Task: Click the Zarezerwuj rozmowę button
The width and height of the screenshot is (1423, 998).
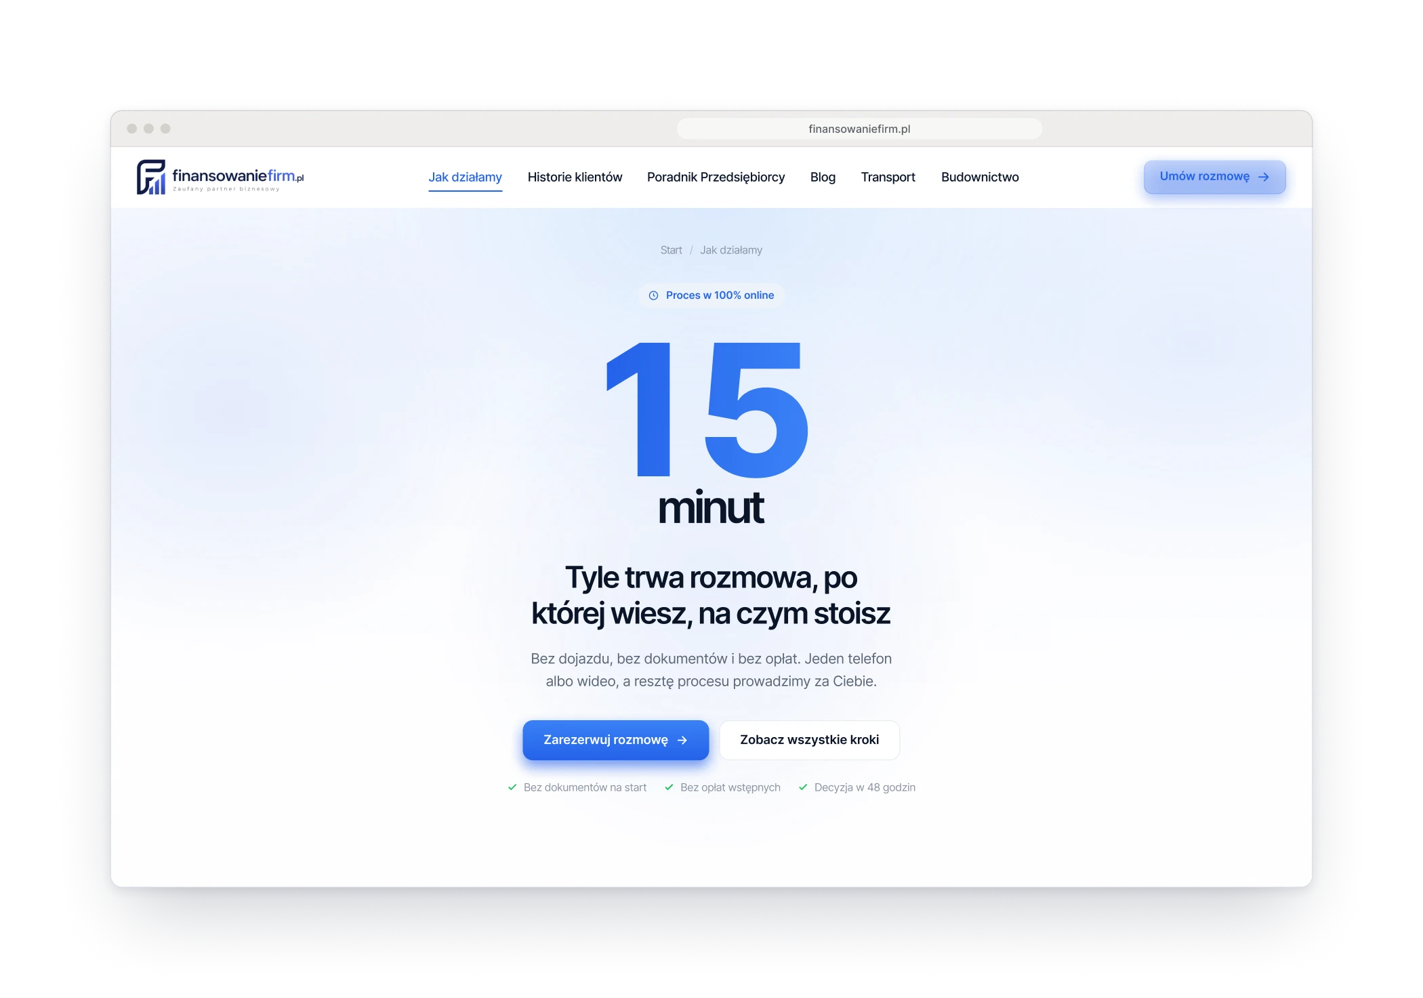Action: pos(615,740)
